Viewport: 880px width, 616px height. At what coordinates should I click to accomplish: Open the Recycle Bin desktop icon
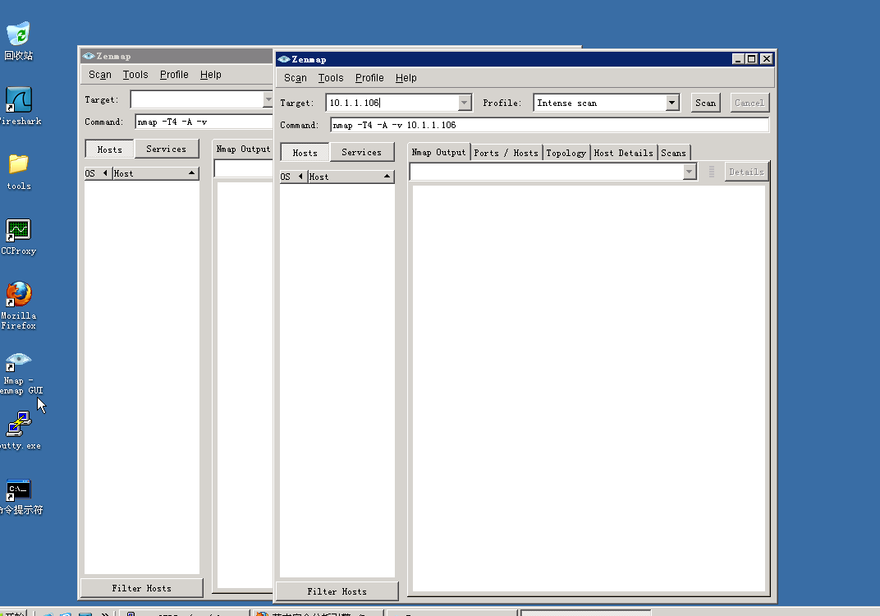coord(19,40)
